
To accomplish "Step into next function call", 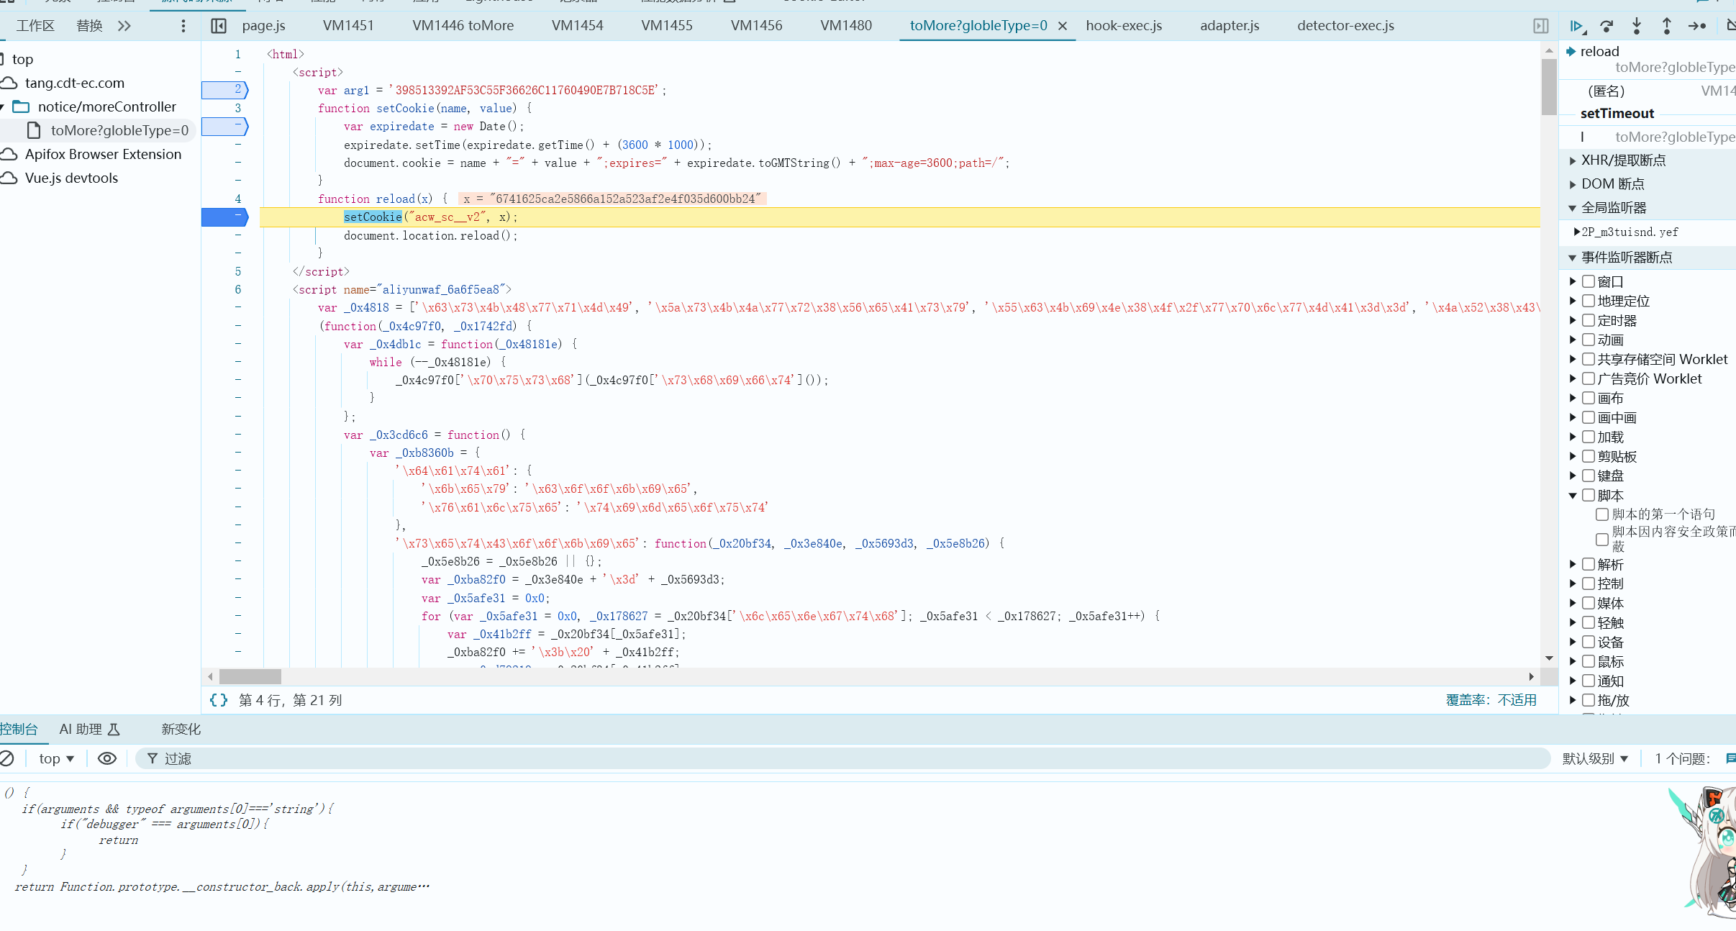I will 1637,26.
